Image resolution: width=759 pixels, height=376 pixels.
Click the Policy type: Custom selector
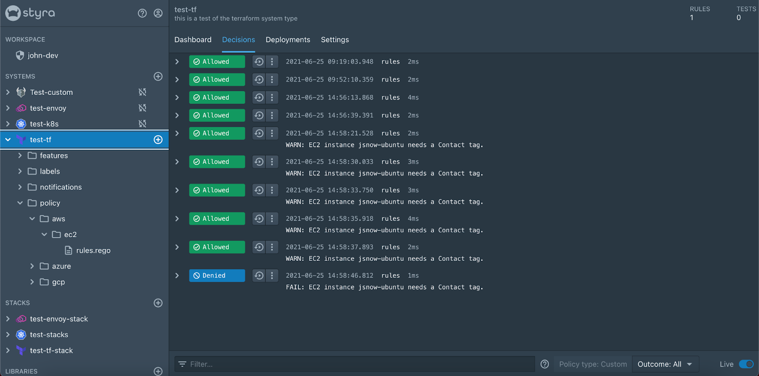pyautogui.click(x=592, y=364)
